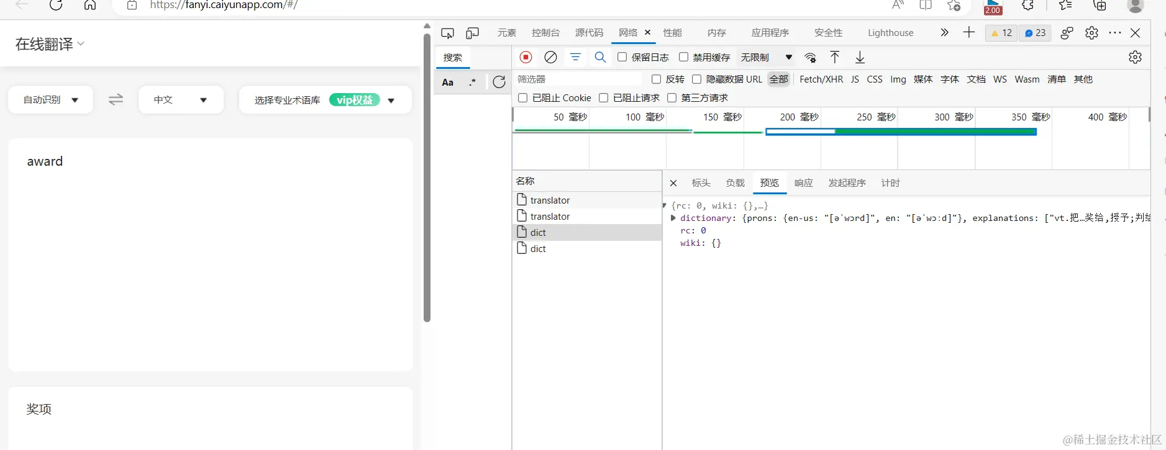This screenshot has height=450, width=1166.
Task: Filter requests by CSS type
Action: [875, 79]
